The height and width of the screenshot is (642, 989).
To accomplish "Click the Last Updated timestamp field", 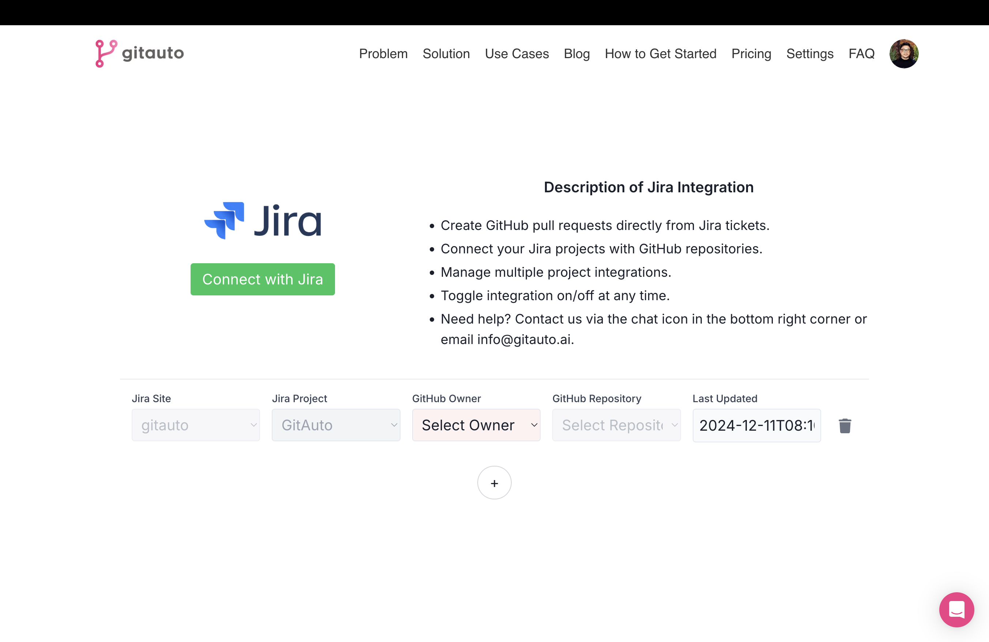I will click(x=755, y=425).
